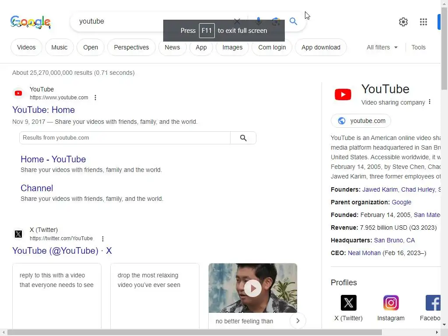The width and height of the screenshot is (448, 336).
Task: Open more options beside Video sharing company
Action: (430, 102)
